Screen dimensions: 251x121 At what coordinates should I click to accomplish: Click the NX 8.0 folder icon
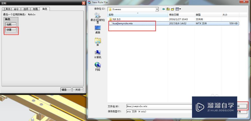pyautogui.click(x=110, y=19)
